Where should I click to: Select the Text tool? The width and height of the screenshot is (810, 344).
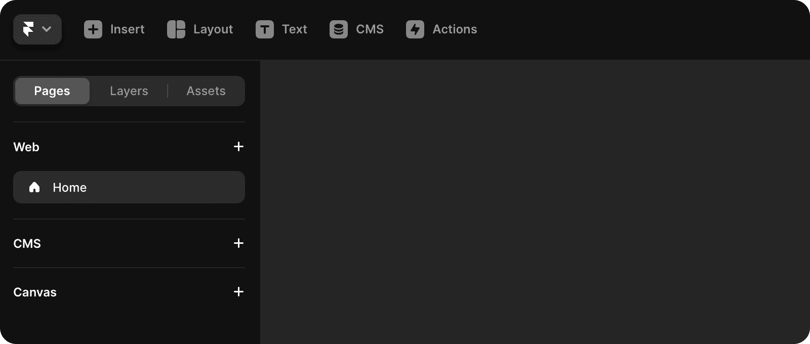coord(264,29)
